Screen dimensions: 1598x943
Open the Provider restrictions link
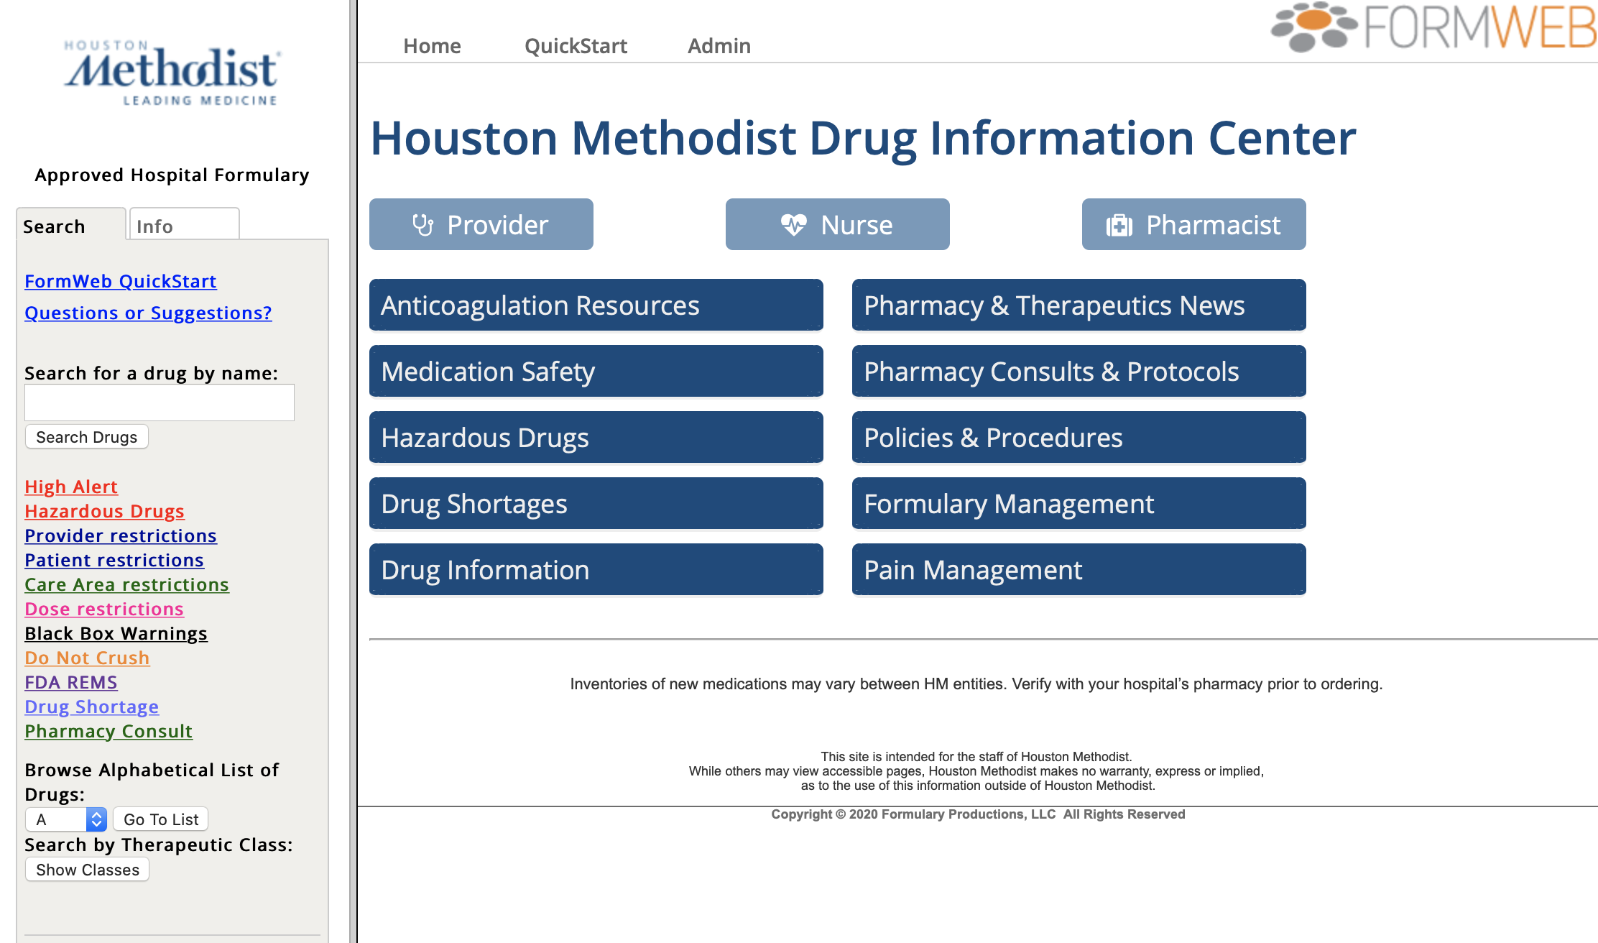click(x=121, y=535)
